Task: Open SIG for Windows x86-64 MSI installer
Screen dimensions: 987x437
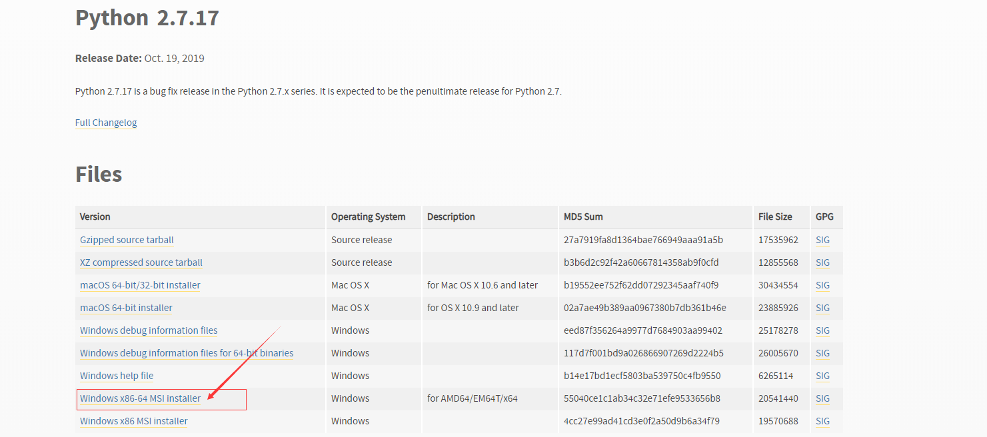Action: 822,398
